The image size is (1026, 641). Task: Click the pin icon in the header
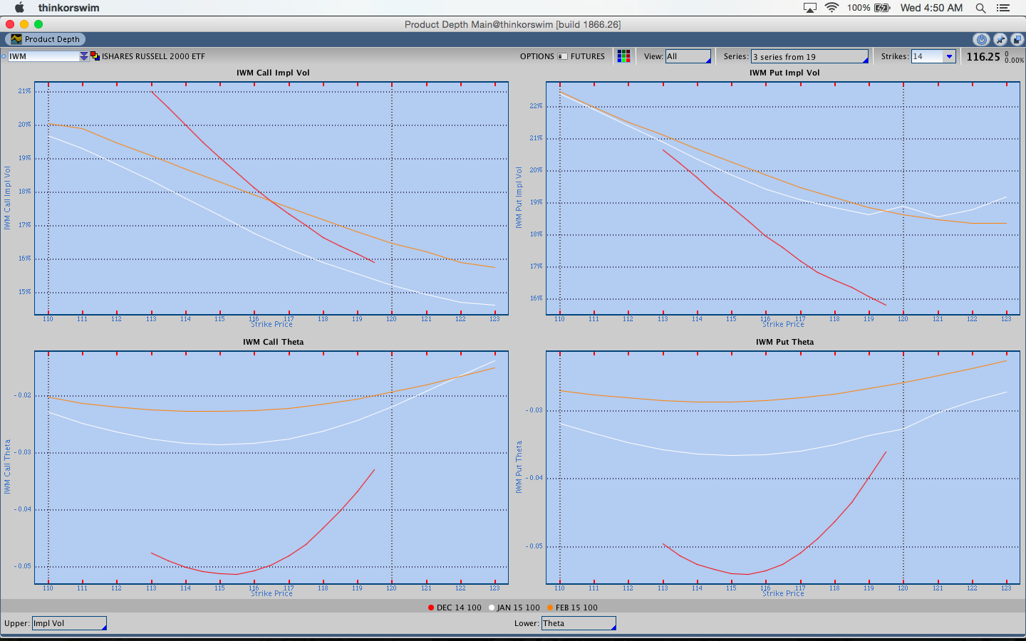[1000, 40]
